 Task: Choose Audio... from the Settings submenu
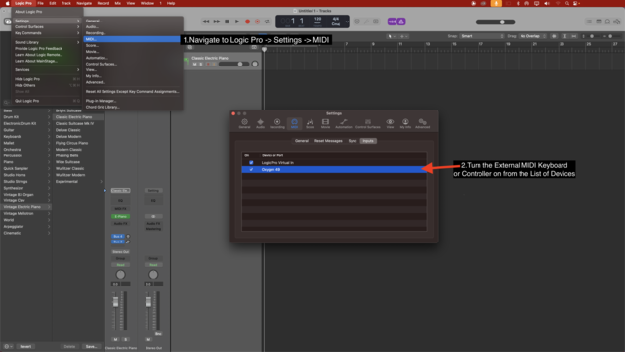coord(132,26)
